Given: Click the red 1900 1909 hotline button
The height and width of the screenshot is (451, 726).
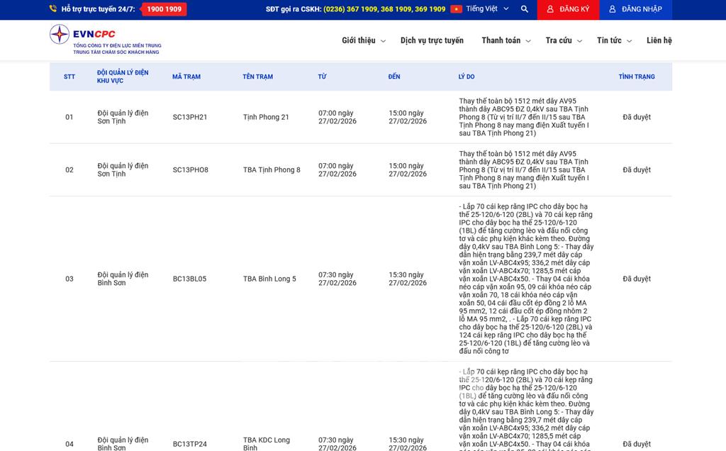Looking at the screenshot, I should 164,9.
